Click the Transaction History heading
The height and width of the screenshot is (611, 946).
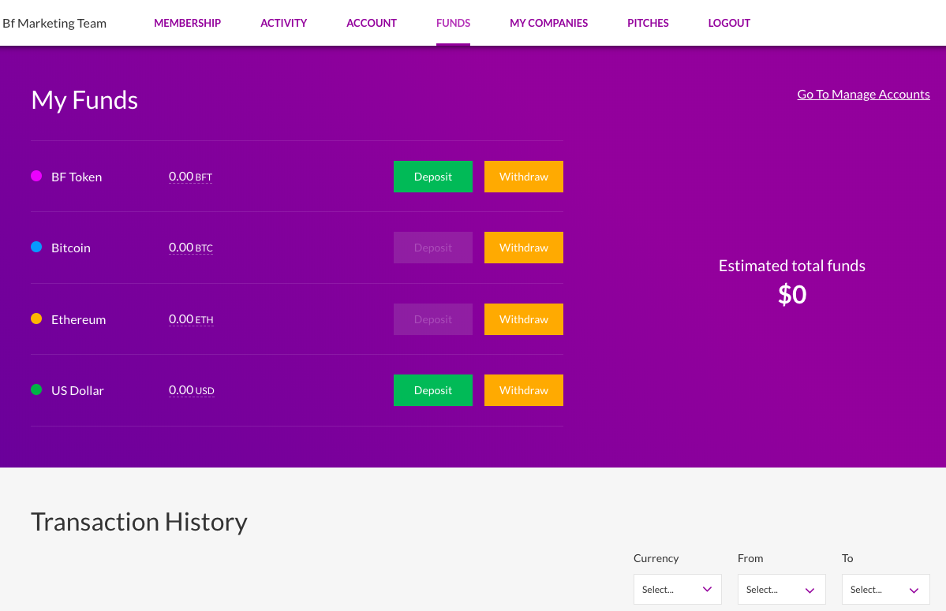click(x=139, y=522)
